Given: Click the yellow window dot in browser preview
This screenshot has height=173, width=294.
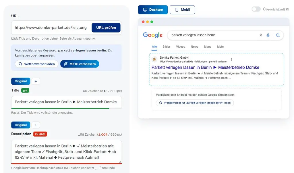Looking at the screenshot, I should pyautogui.click(x=148, y=22).
